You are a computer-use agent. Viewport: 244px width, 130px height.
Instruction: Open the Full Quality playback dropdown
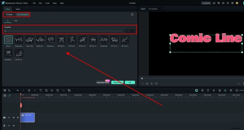[x=156, y=9]
